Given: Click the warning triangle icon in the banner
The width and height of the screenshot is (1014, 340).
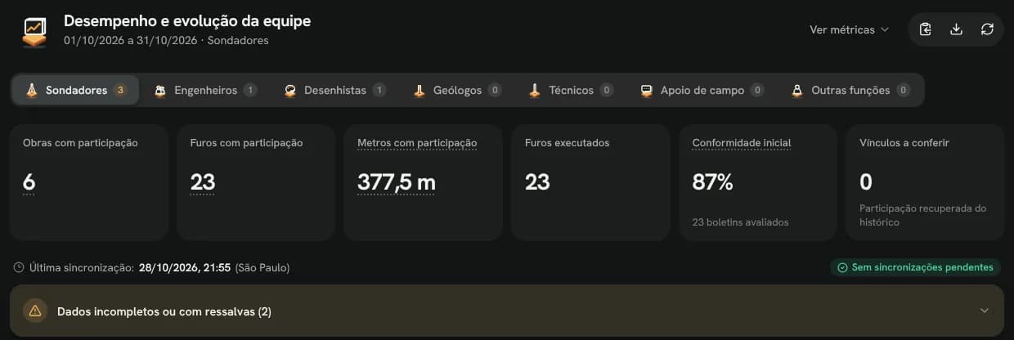Looking at the screenshot, I should [34, 311].
